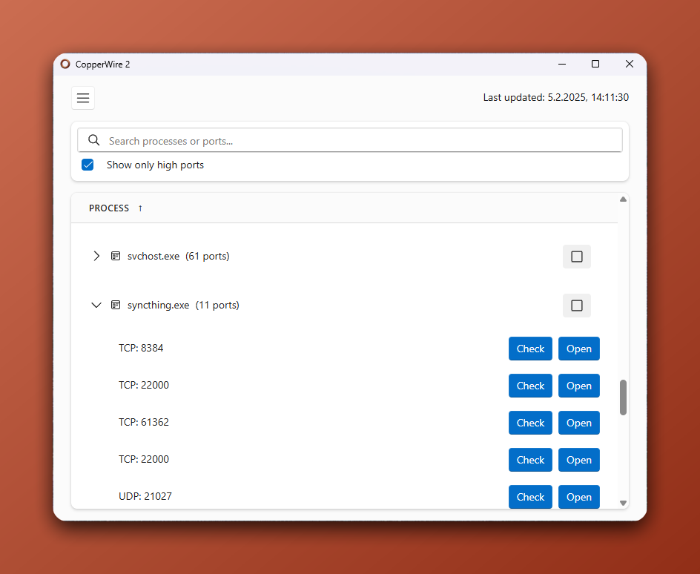Open port UDP: 21027
Viewport: 700px width, 574px height.
(x=579, y=496)
